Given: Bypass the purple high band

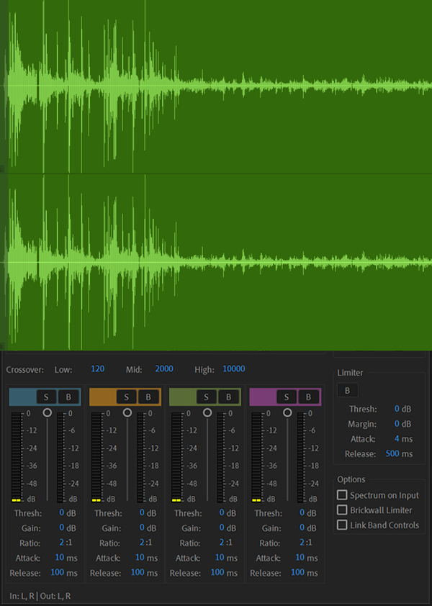Looking at the screenshot, I should [308, 397].
